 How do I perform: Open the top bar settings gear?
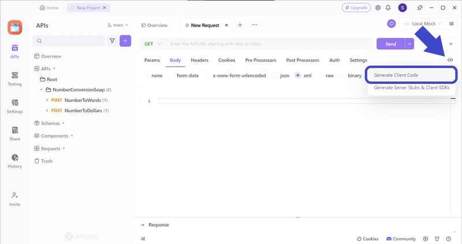click(378, 8)
